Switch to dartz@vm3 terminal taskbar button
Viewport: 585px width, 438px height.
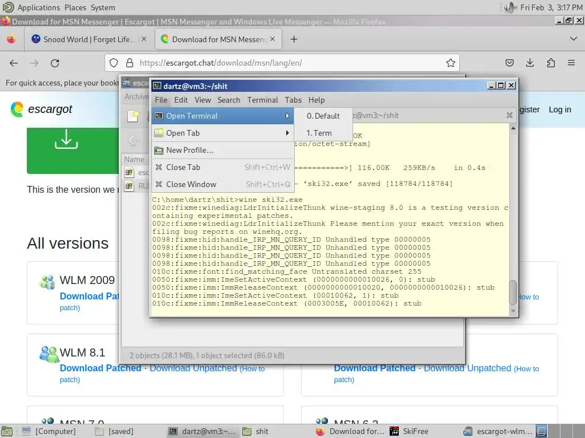click(202, 431)
